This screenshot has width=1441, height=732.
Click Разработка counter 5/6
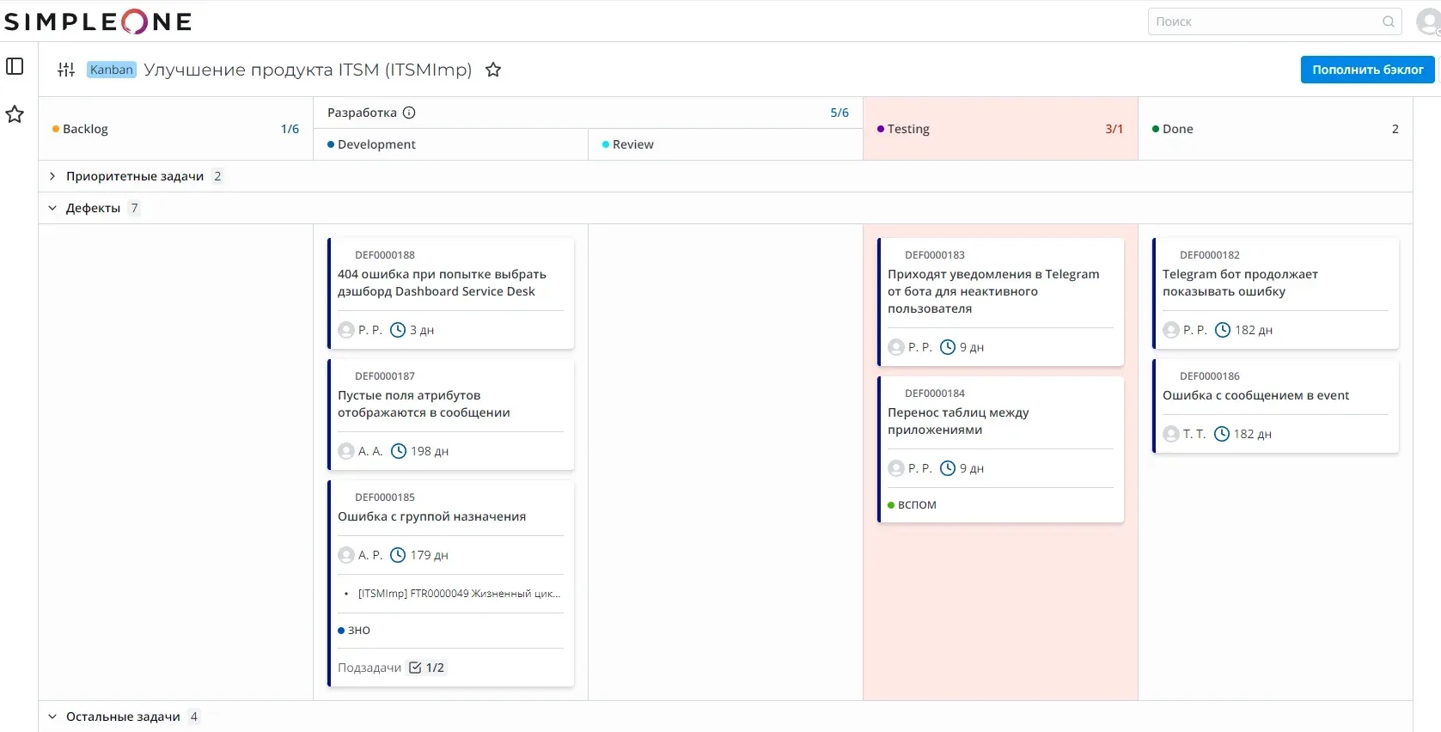pyautogui.click(x=840, y=113)
